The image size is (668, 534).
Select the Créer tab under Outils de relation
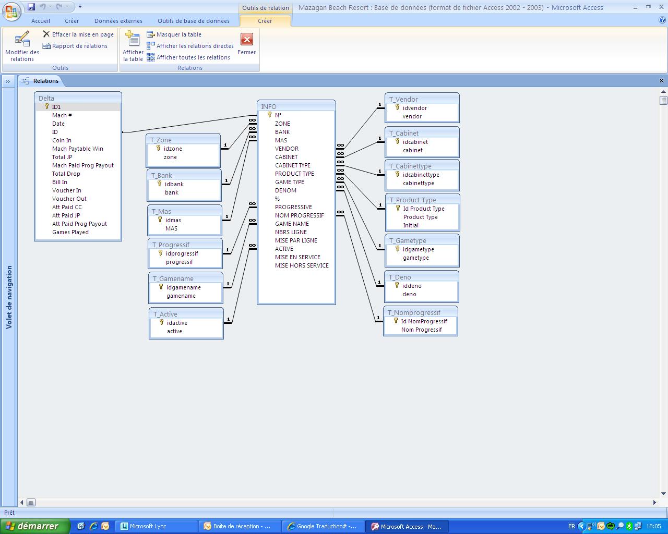(265, 21)
